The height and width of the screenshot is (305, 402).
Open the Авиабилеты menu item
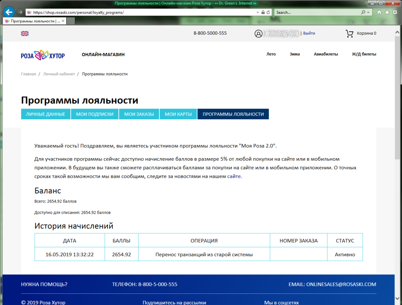326,54
